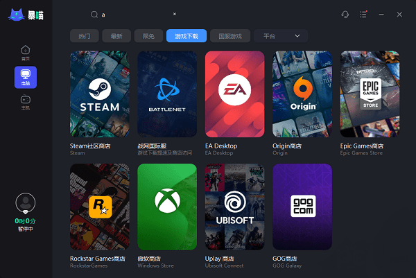This screenshot has height=278, width=416.
Task: Click the 'Windows Store' subtitle
Action: pos(156,266)
